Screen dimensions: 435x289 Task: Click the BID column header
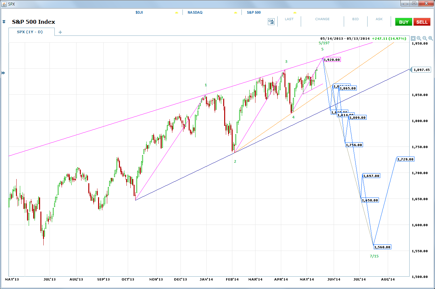(355, 19)
